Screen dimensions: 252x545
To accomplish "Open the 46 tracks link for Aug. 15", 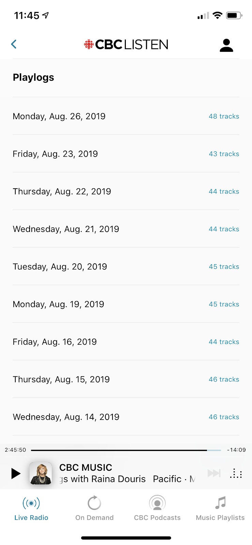I will 224,379.
